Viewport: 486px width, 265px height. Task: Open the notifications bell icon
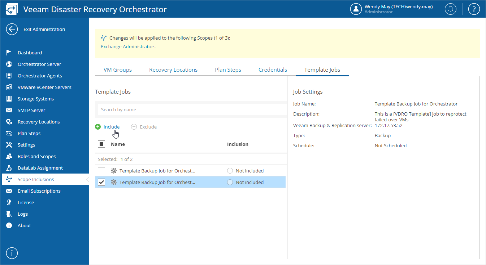tap(450, 9)
